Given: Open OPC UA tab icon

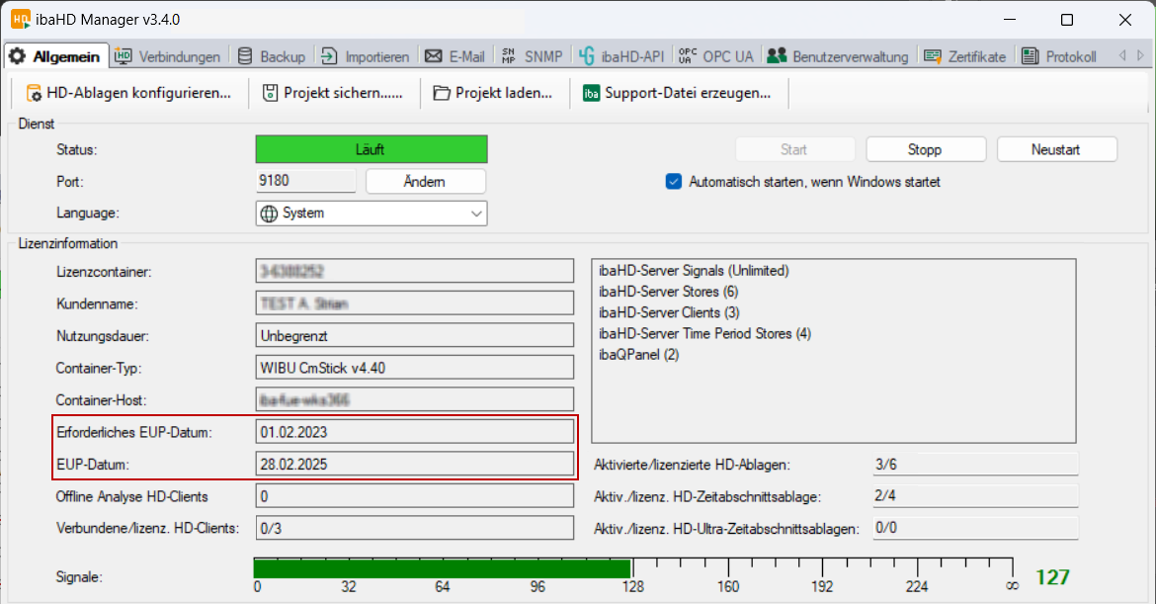Looking at the screenshot, I should point(688,56).
